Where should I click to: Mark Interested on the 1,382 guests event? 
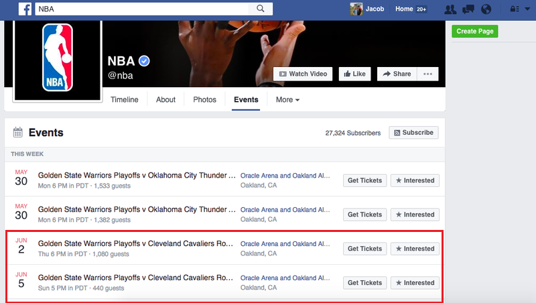tap(415, 215)
